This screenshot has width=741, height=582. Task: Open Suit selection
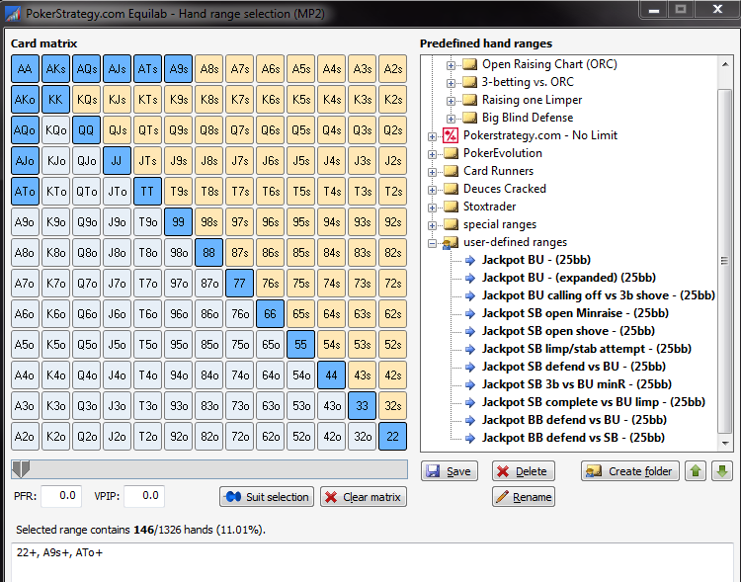(x=267, y=497)
